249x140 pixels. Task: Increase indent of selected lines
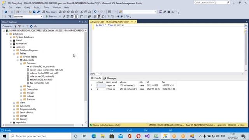coord(122,16)
